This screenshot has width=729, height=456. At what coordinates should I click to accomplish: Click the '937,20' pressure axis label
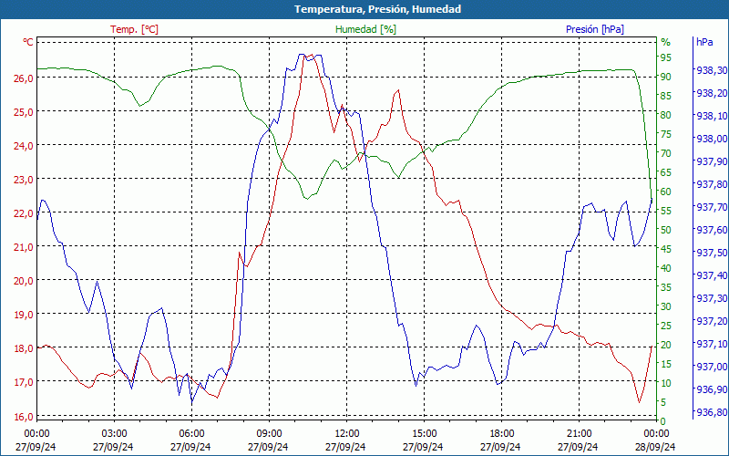712,321
